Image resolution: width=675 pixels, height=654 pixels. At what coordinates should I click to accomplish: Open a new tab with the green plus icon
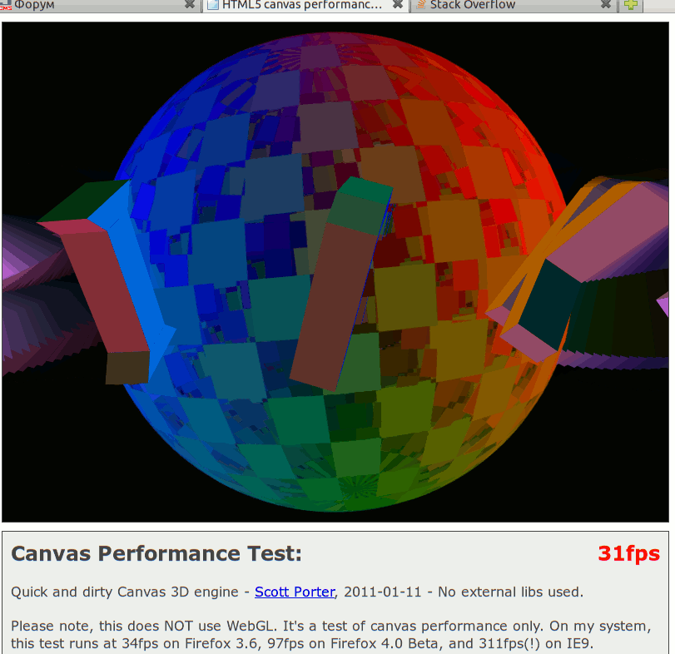click(632, 5)
